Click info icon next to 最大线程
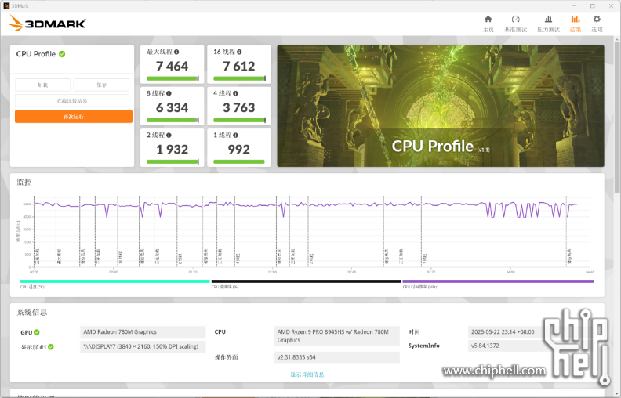The image size is (621, 398). pyautogui.click(x=176, y=52)
